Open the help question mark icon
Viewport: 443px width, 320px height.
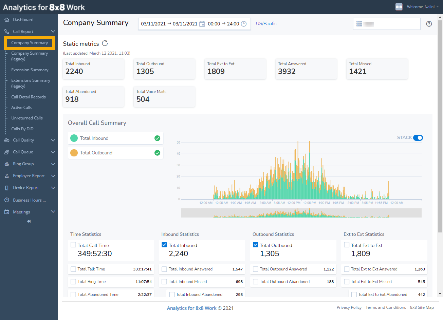point(429,24)
